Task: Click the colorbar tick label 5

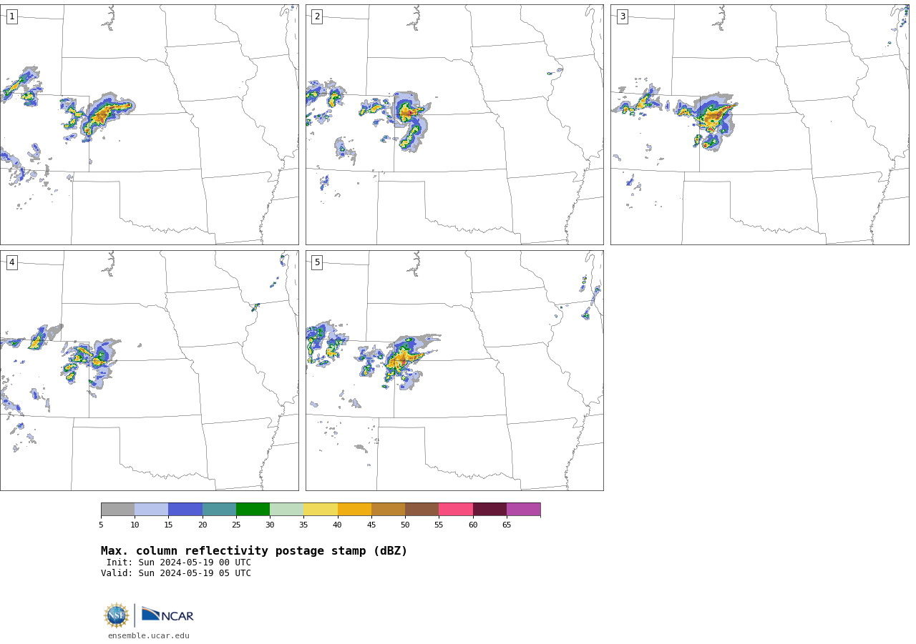Action: click(x=101, y=525)
